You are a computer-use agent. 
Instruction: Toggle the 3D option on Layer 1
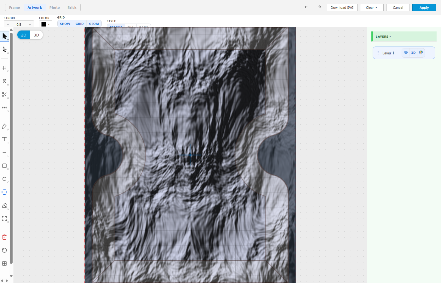[x=413, y=53]
